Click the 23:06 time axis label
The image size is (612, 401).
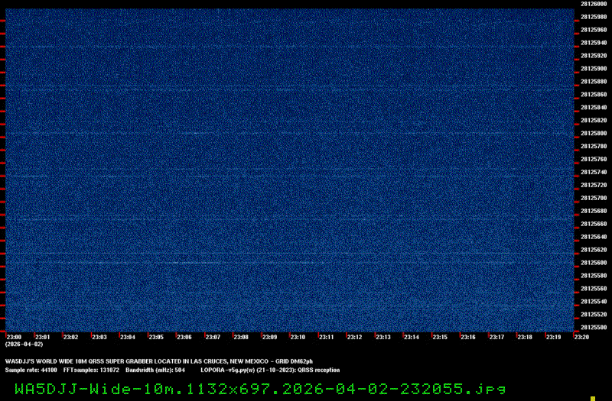(x=184, y=337)
